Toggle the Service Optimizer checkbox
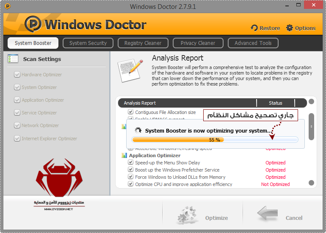 tap(17, 113)
